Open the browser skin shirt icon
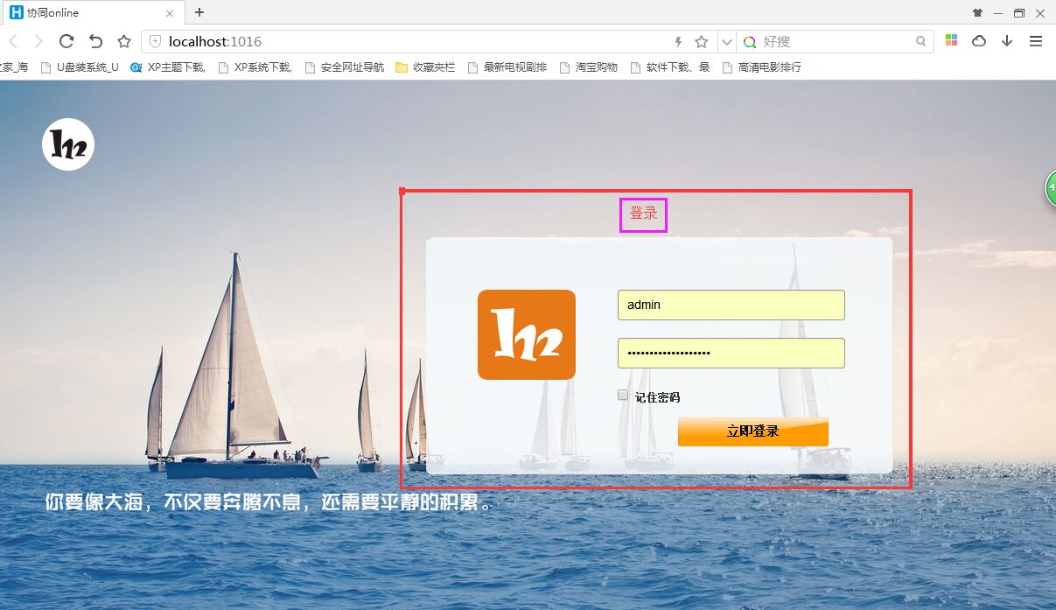 [x=977, y=13]
